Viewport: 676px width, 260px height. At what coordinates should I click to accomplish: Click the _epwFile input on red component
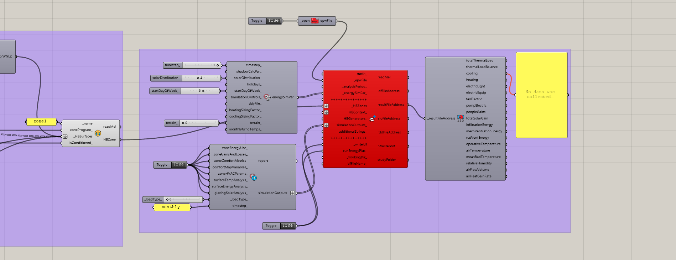pos(360,80)
